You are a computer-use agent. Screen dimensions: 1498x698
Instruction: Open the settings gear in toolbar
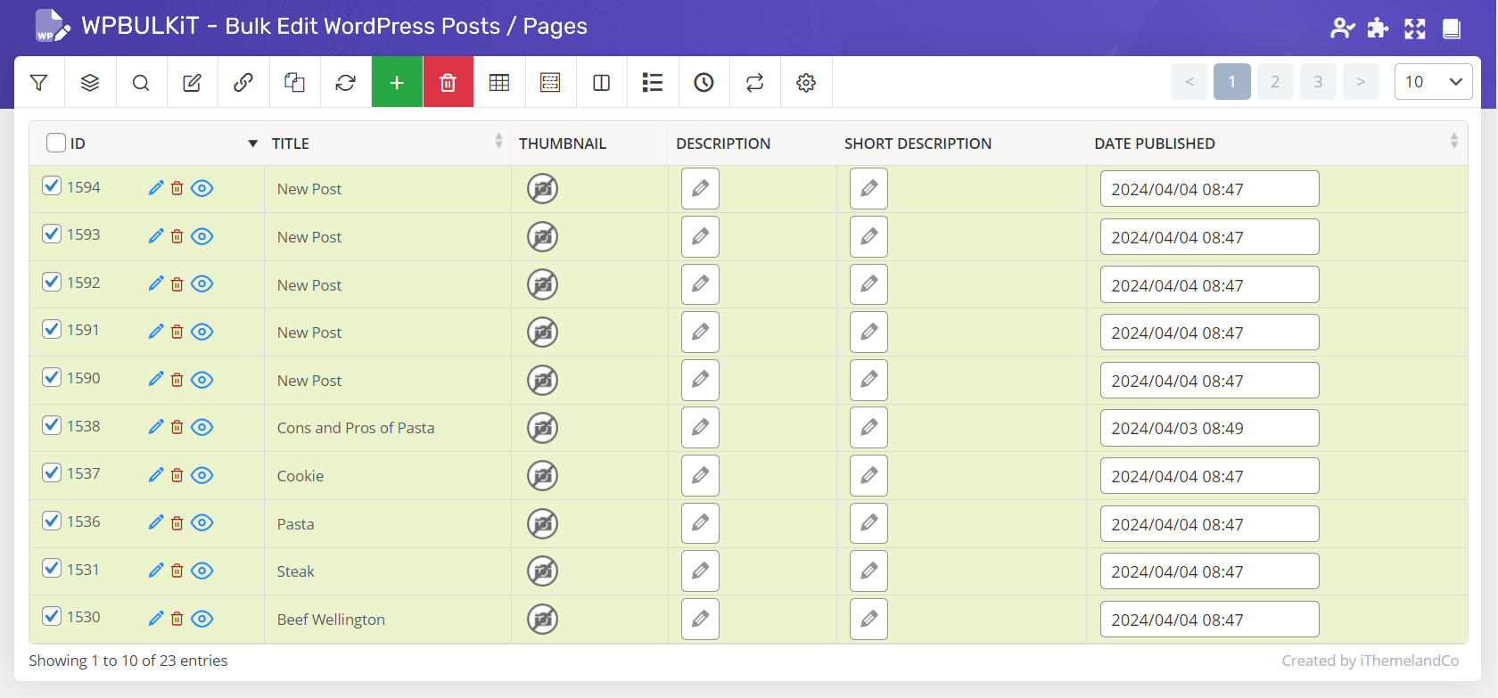[806, 83]
